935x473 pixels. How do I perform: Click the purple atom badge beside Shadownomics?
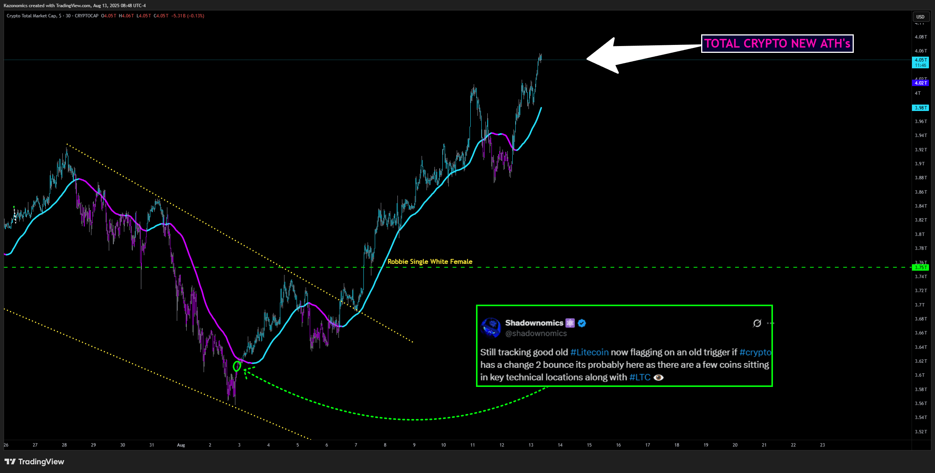[x=570, y=323]
